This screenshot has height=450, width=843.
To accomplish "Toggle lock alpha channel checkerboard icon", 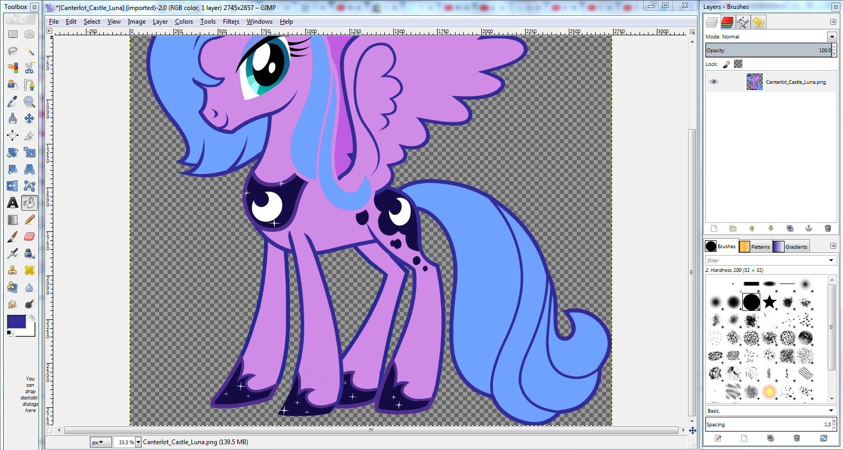I will [738, 64].
